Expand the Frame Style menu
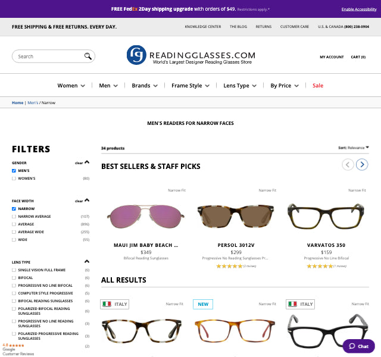Image resolution: width=381 pixels, height=357 pixels. 190,86
